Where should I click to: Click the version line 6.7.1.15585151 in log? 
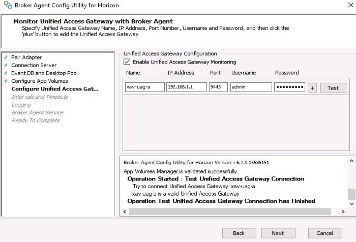[196, 163]
